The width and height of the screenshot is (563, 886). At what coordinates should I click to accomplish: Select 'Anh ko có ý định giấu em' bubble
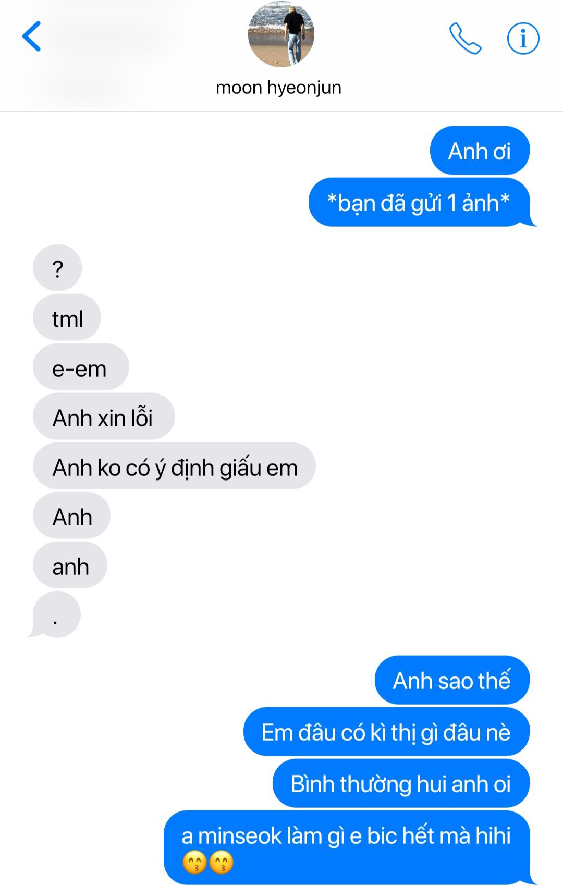[x=174, y=466]
